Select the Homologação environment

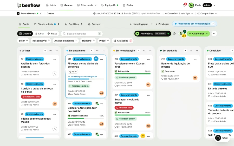pyautogui.click(x=139, y=24)
